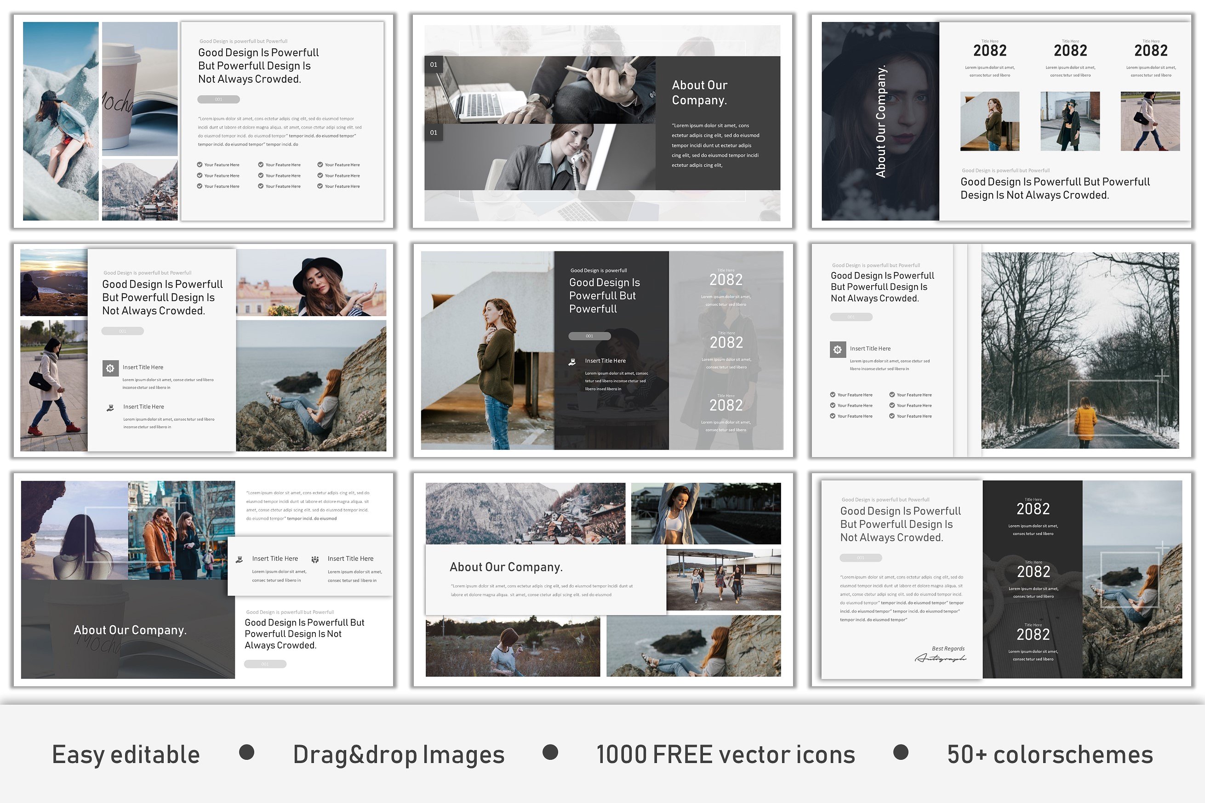Click the gear icon beside the oceanside rock photo
Image resolution: width=1205 pixels, height=803 pixels.
[x=110, y=368]
